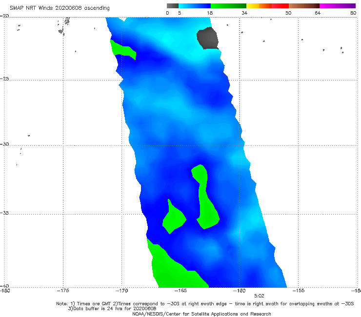Click the swath time stamp '5:02'
The height and width of the screenshot is (317, 361).
click(x=259, y=296)
